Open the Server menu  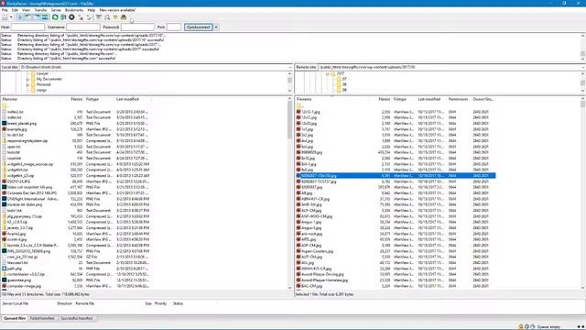(x=56, y=10)
